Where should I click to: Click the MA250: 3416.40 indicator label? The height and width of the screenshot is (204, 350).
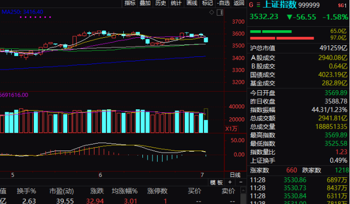(x=22, y=12)
